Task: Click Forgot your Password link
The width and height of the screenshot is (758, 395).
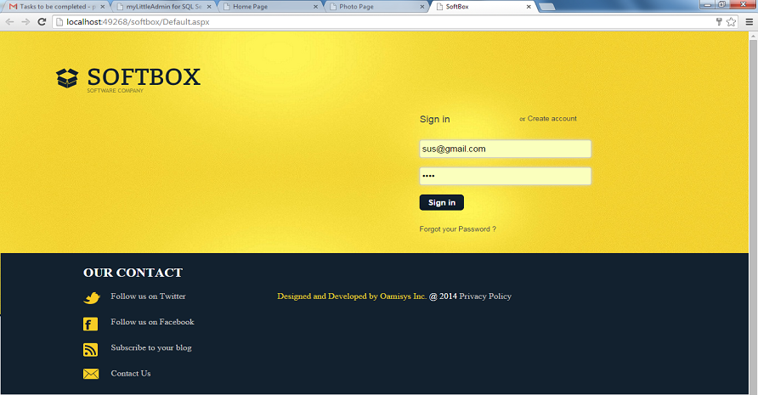Action: (457, 229)
